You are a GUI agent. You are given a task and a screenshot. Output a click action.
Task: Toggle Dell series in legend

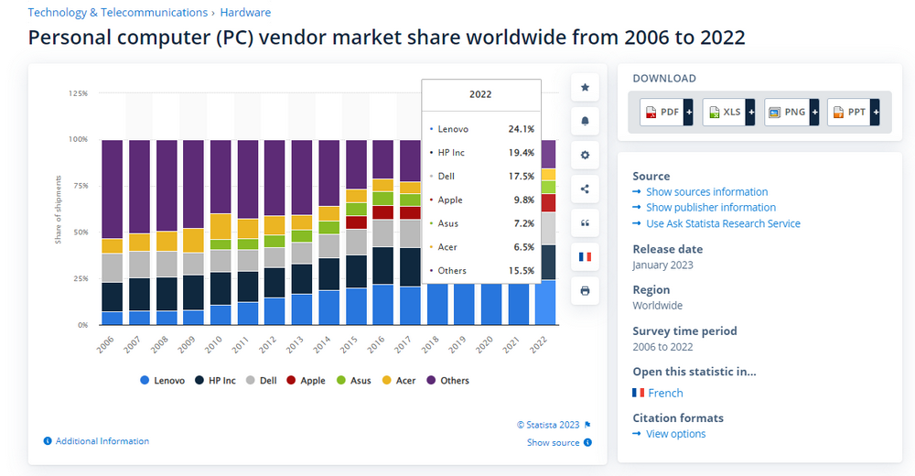pos(262,380)
